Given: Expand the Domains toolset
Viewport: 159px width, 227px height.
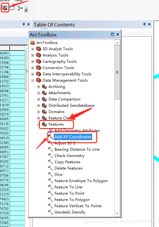Looking at the screenshot, I should coord(38,112).
